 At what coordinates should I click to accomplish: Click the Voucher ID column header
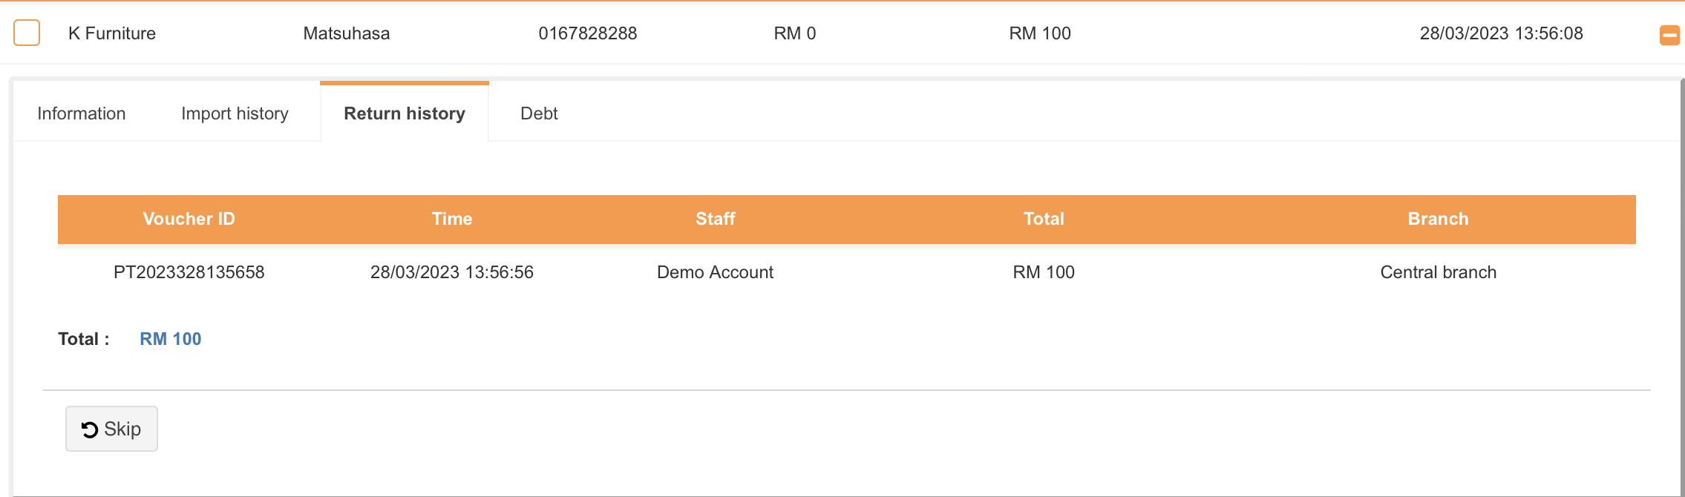(189, 219)
